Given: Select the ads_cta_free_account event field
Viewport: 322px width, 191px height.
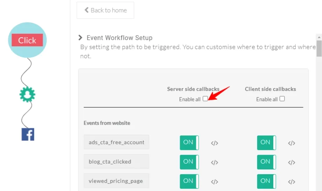Looking at the screenshot, I should (x=116, y=142).
